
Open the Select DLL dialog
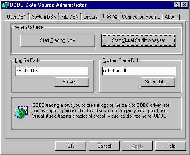click(158, 82)
